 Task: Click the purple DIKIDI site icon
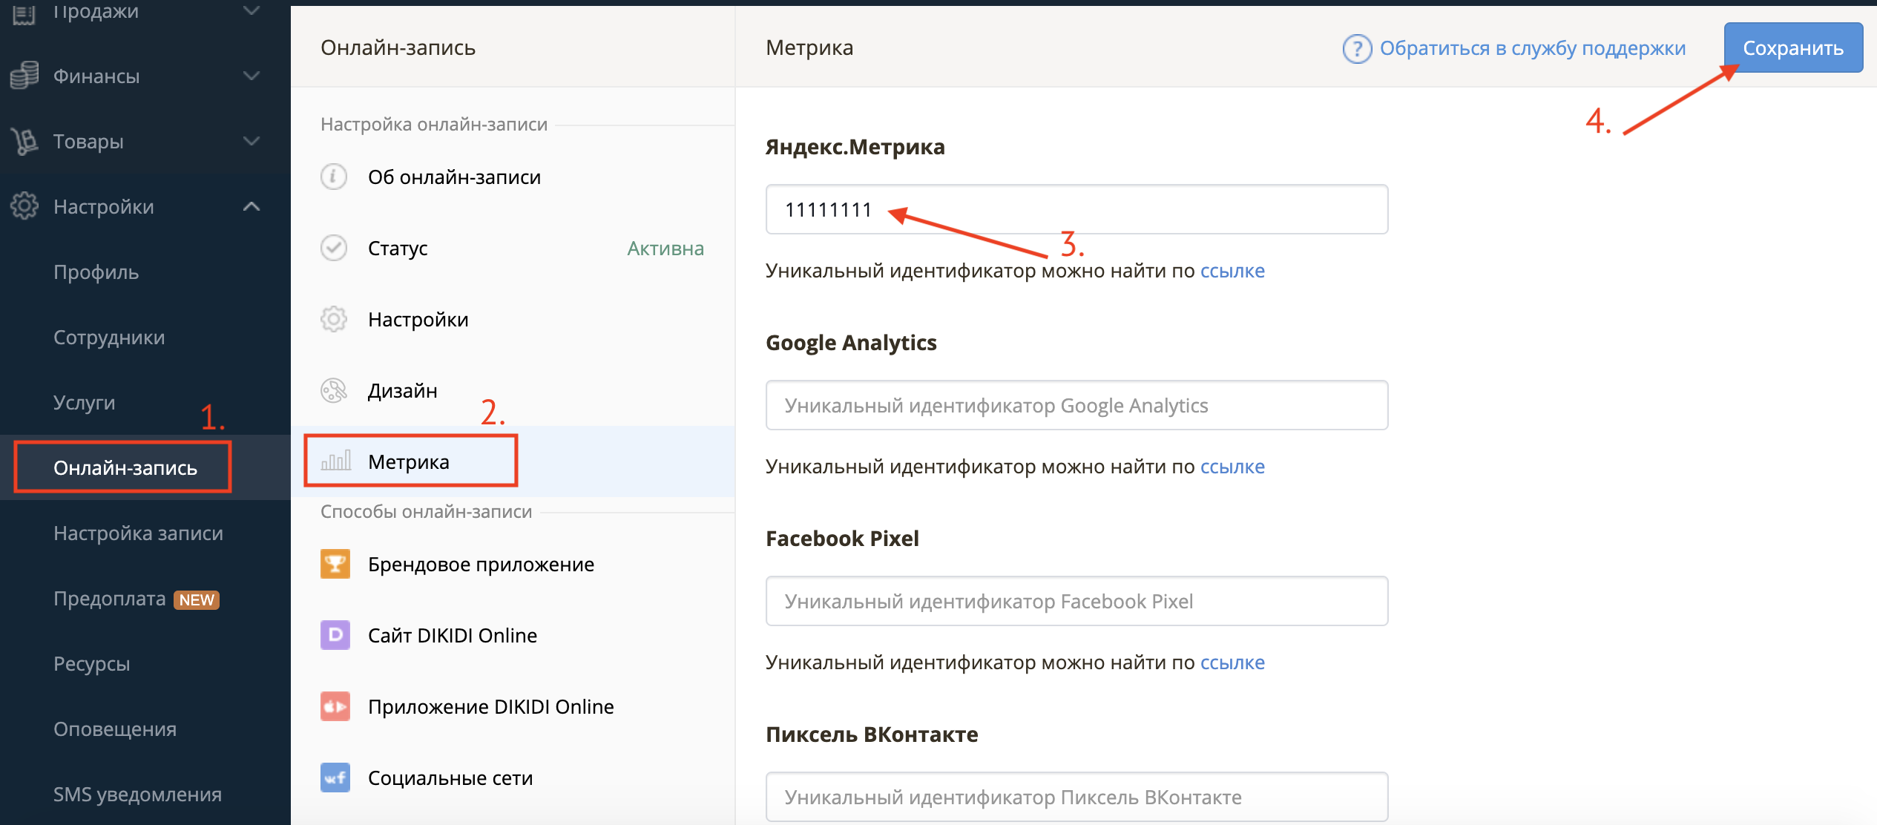tap(335, 635)
